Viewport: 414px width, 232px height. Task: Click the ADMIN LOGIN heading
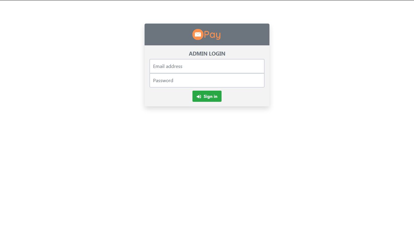pos(207,54)
